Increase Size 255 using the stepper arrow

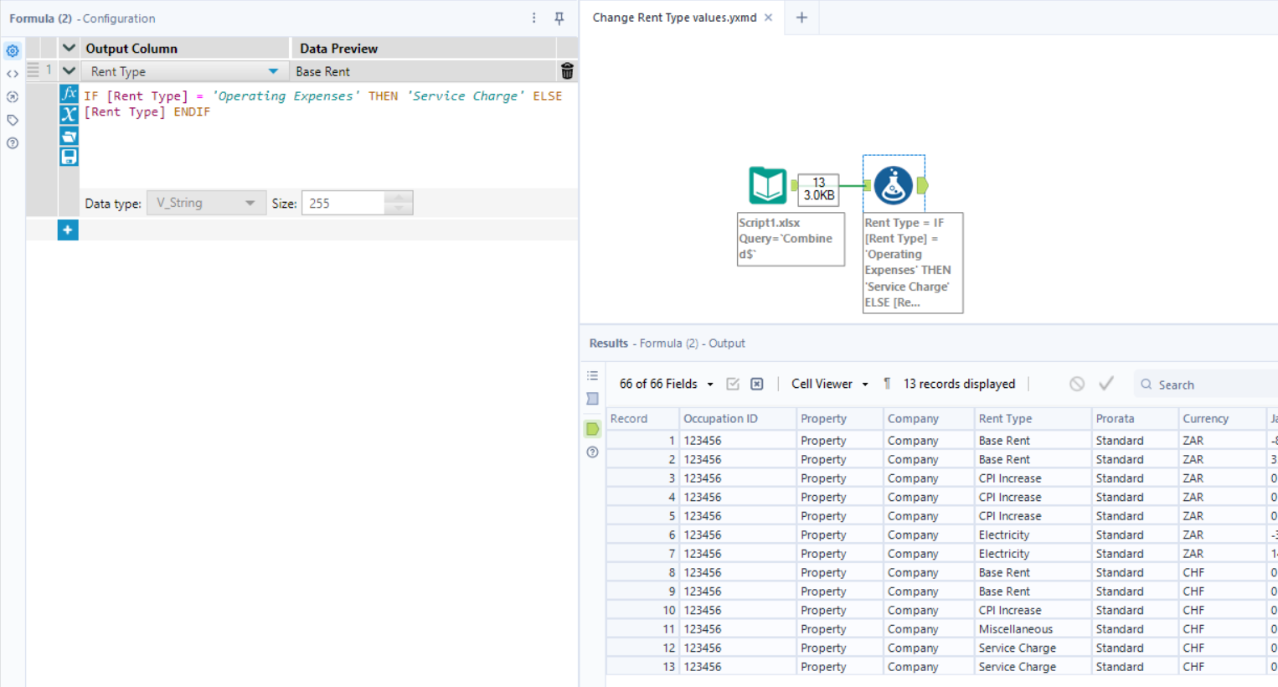click(x=399, y=198)
